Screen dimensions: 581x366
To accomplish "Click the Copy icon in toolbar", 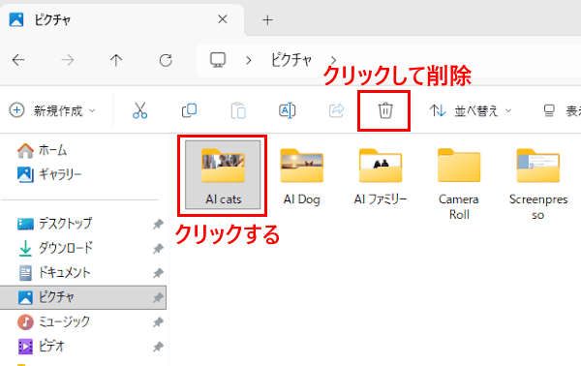I will [189, 110].
